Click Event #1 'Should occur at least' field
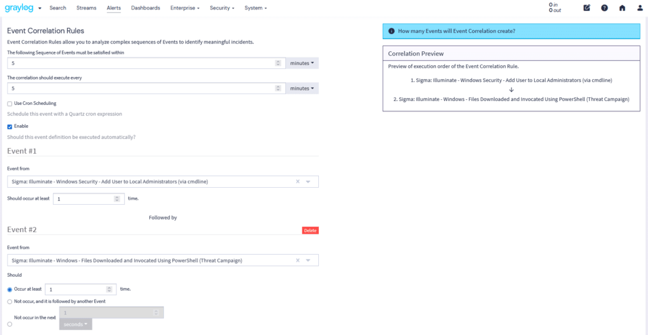The height and width of the screenshot is (335, 648). click(x=82, y=198)
